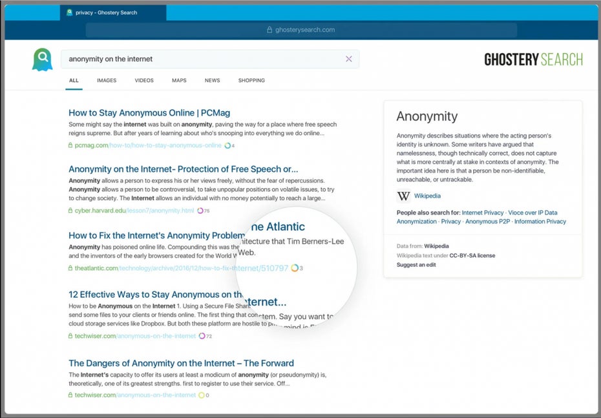
Task: Click the padlock icon in the address bar
Action: pos(269,30)
